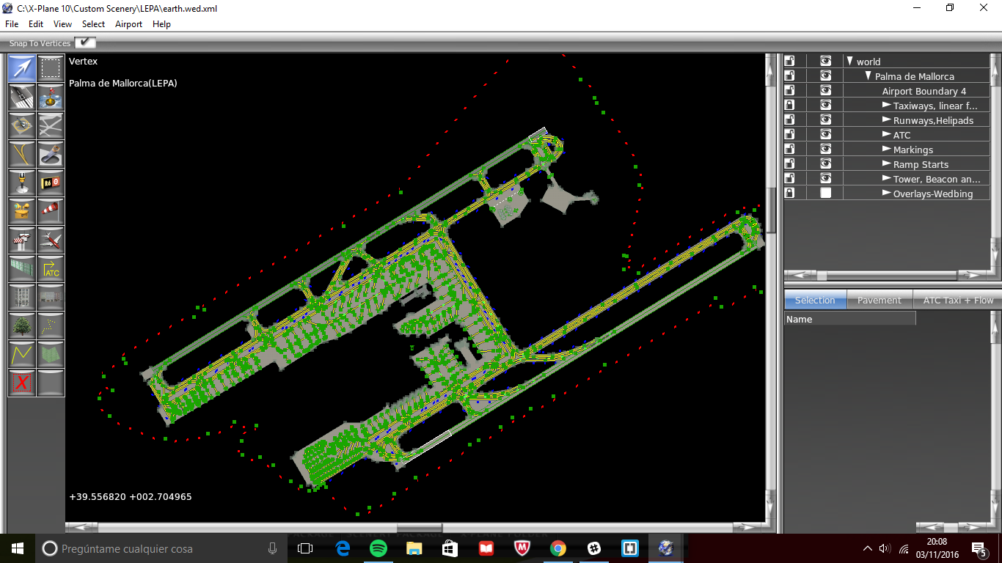
Task: Lock the Runways,Helipads group padlock
Action: click(x=790, y=120)
